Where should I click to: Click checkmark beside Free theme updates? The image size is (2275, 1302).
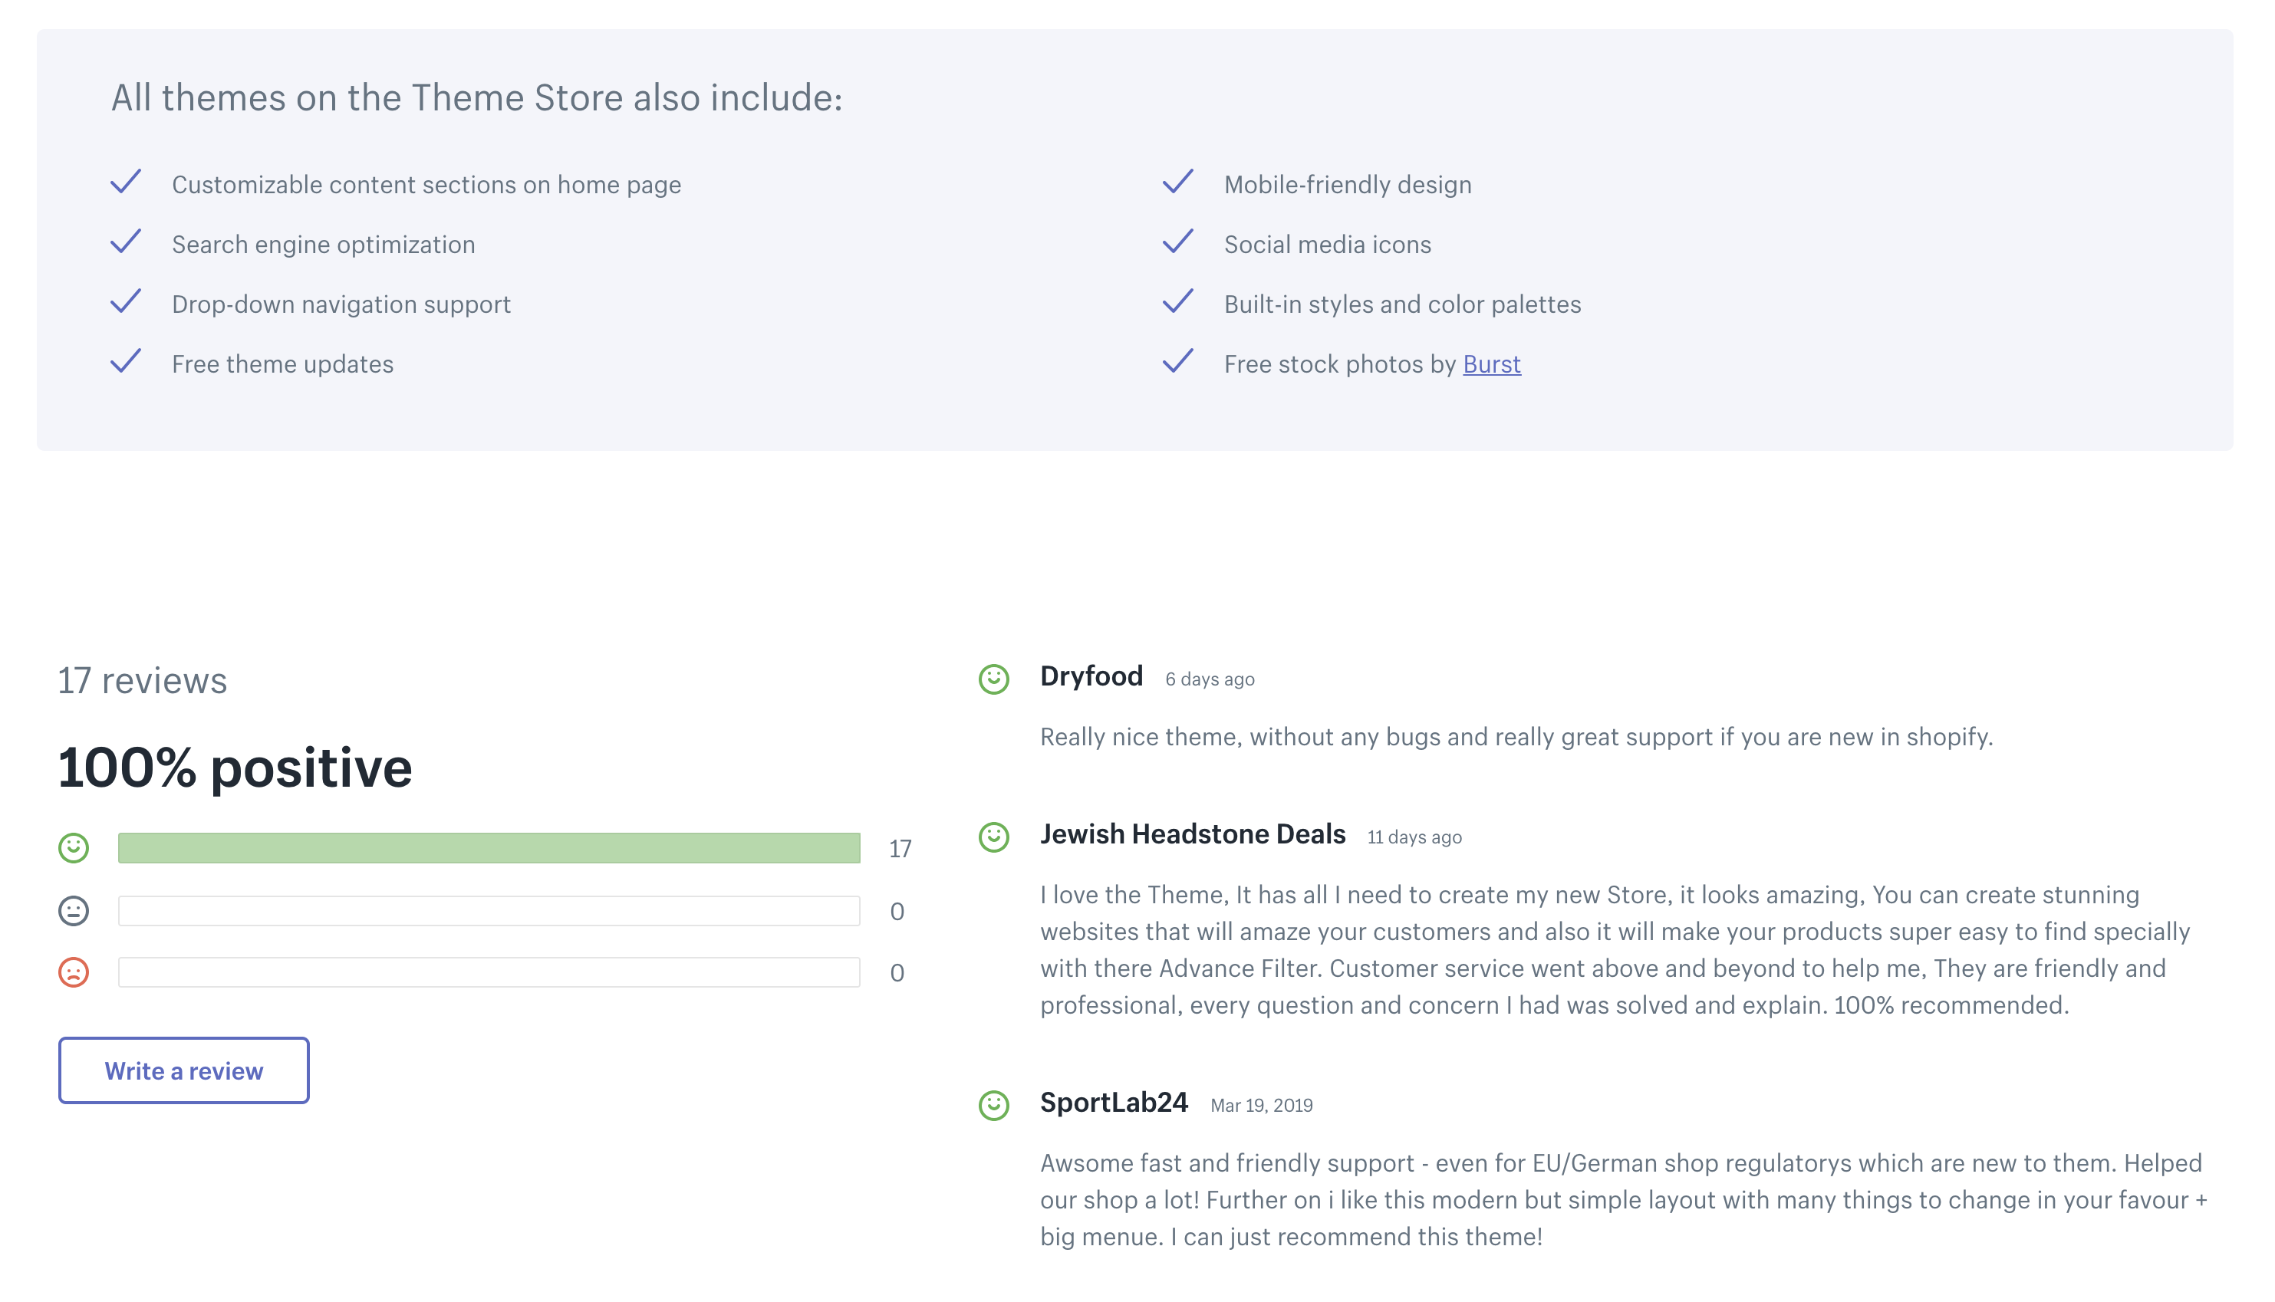126,361
